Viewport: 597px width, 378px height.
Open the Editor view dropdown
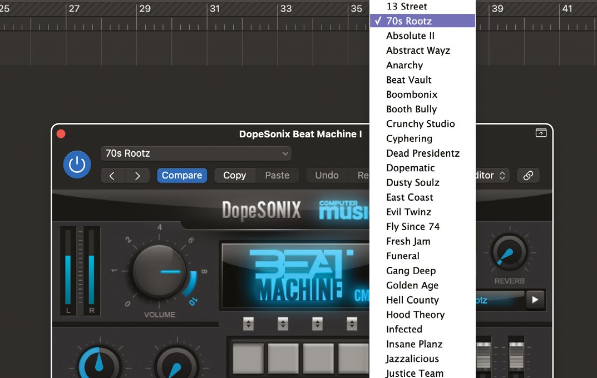click(492, 175)
